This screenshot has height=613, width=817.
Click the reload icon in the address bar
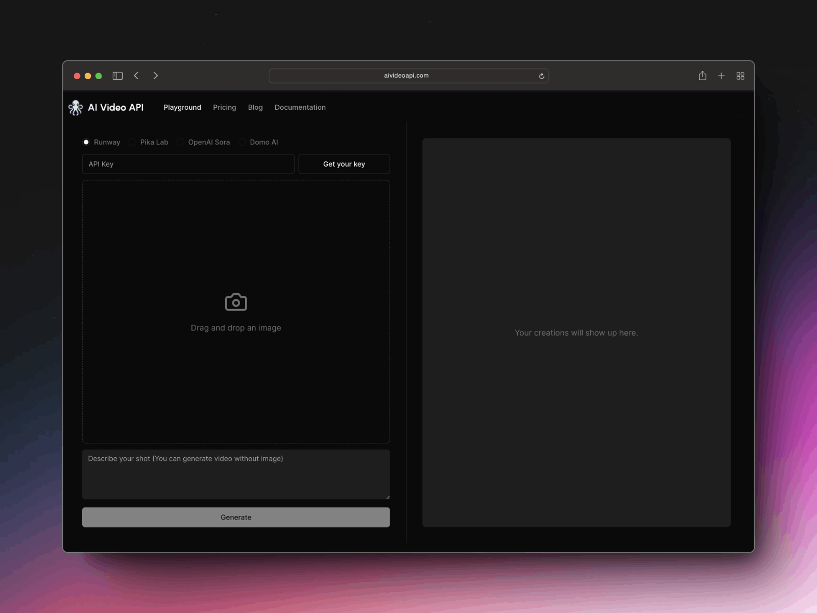coord(541,75)
